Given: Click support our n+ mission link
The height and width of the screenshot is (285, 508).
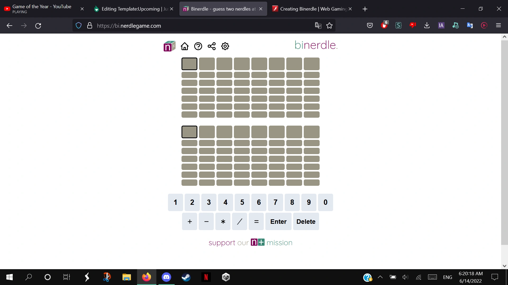Looking at the screenshot, I should (250, 243).
